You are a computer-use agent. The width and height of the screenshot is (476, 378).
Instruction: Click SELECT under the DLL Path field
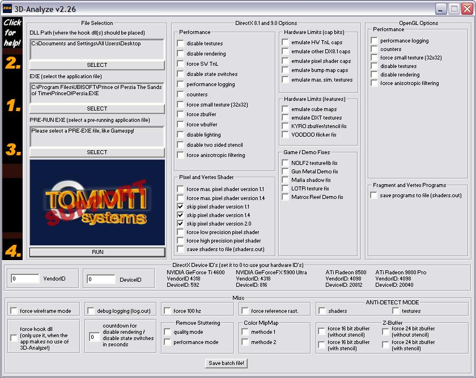point(97,65)
